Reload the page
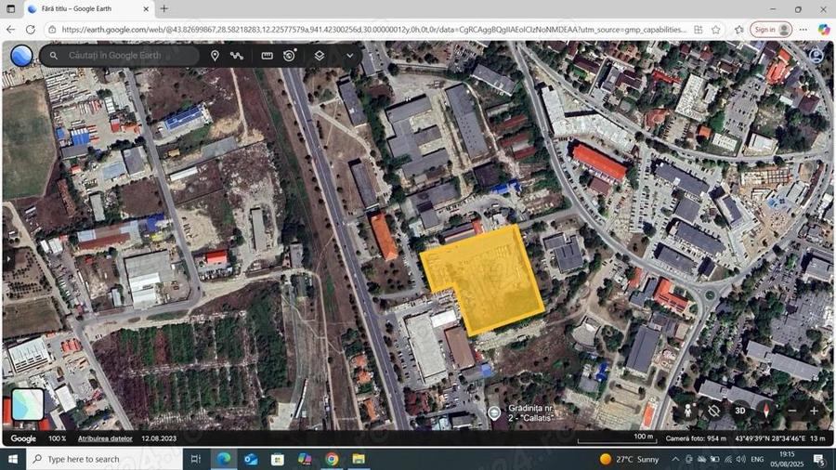Viewport: 836px width, 470px height. [31, 30]
